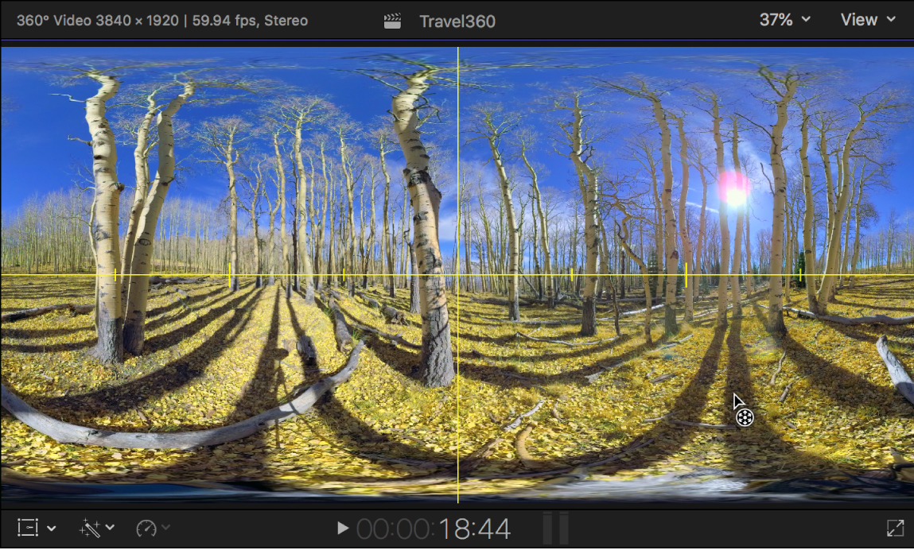Screen dimensions: 914x550
Task: Click the Enhancements magic wand icon
Action: pos(88,528)
